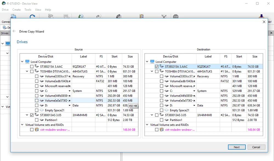Open destination D: drive letter dropdown
This screenshot has height=161, width=274.
pyautogui.click(x=194, y=105)
